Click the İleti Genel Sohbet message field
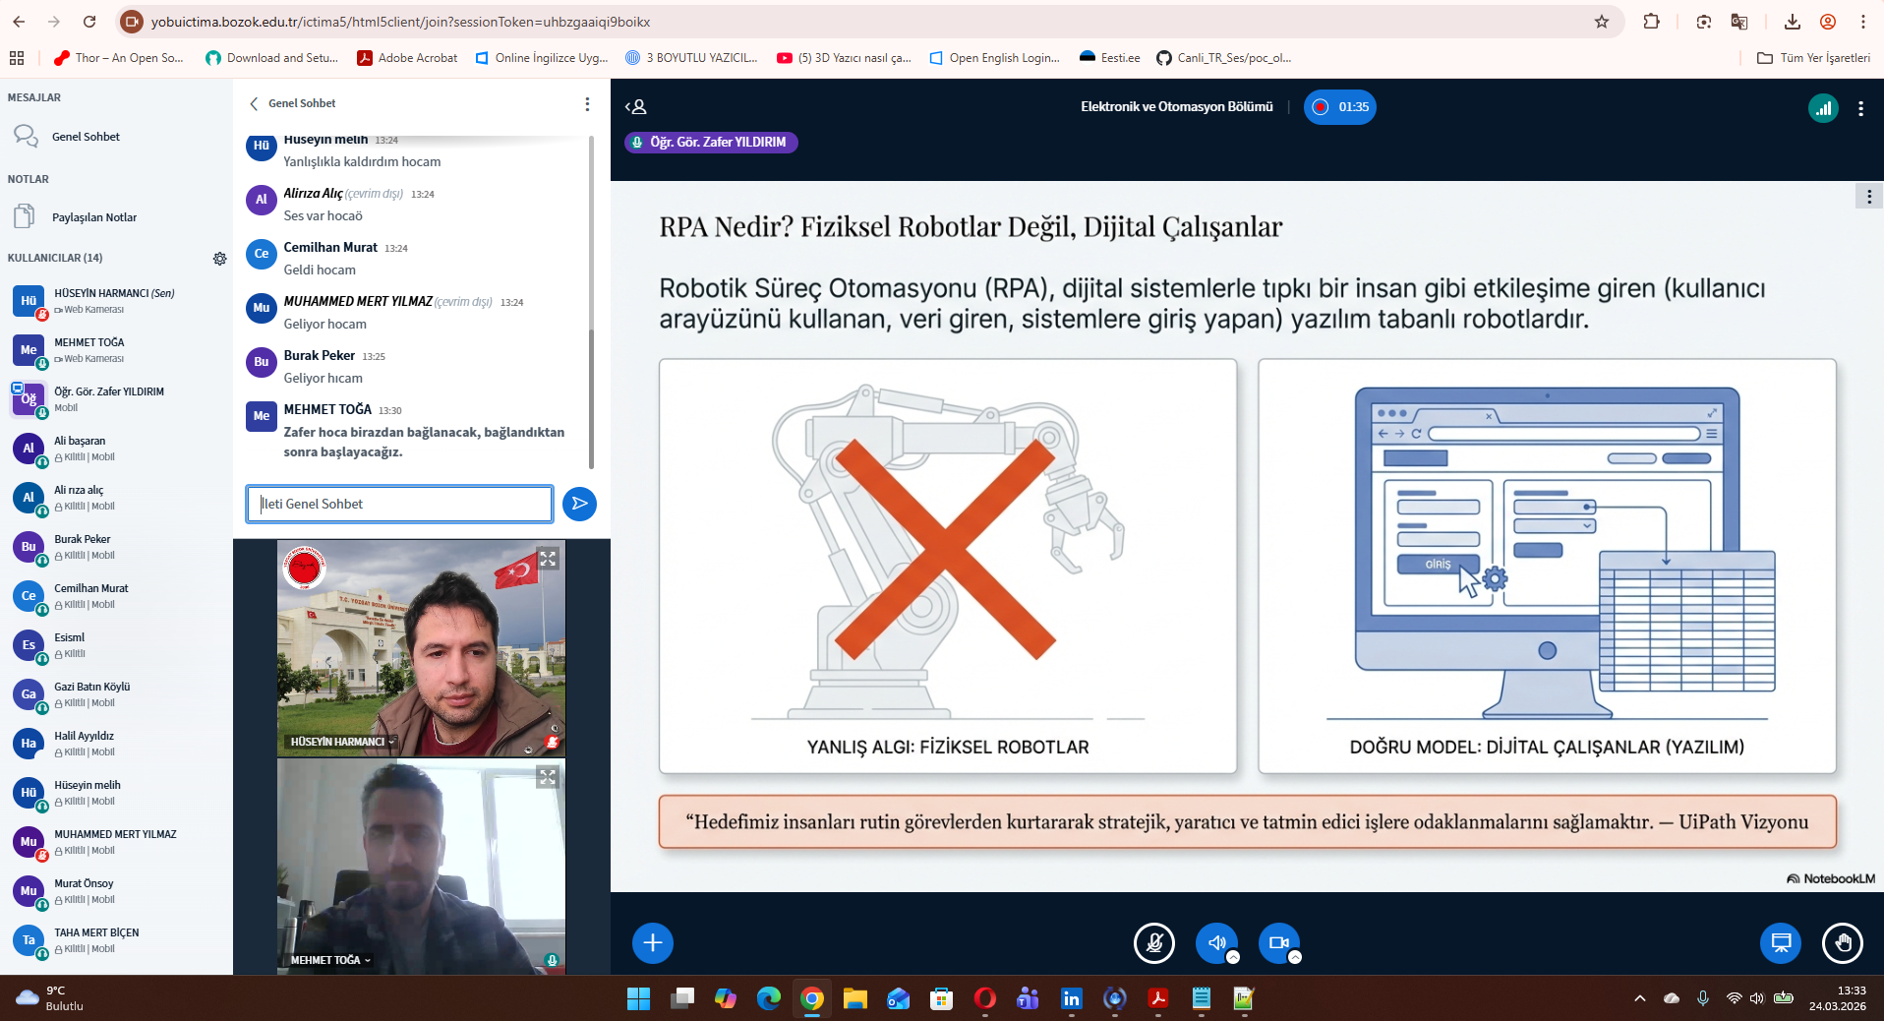The height and width of the screenshot is (1021, 1884). point(399,504)
